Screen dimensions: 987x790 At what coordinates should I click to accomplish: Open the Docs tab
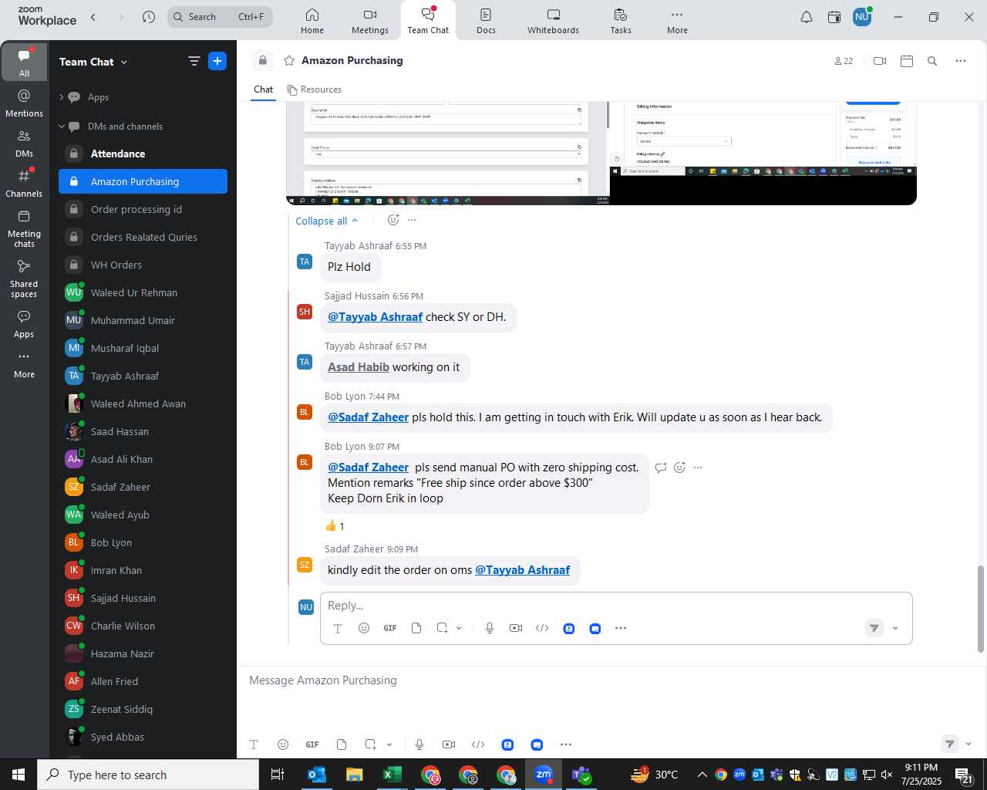(486, 21)
